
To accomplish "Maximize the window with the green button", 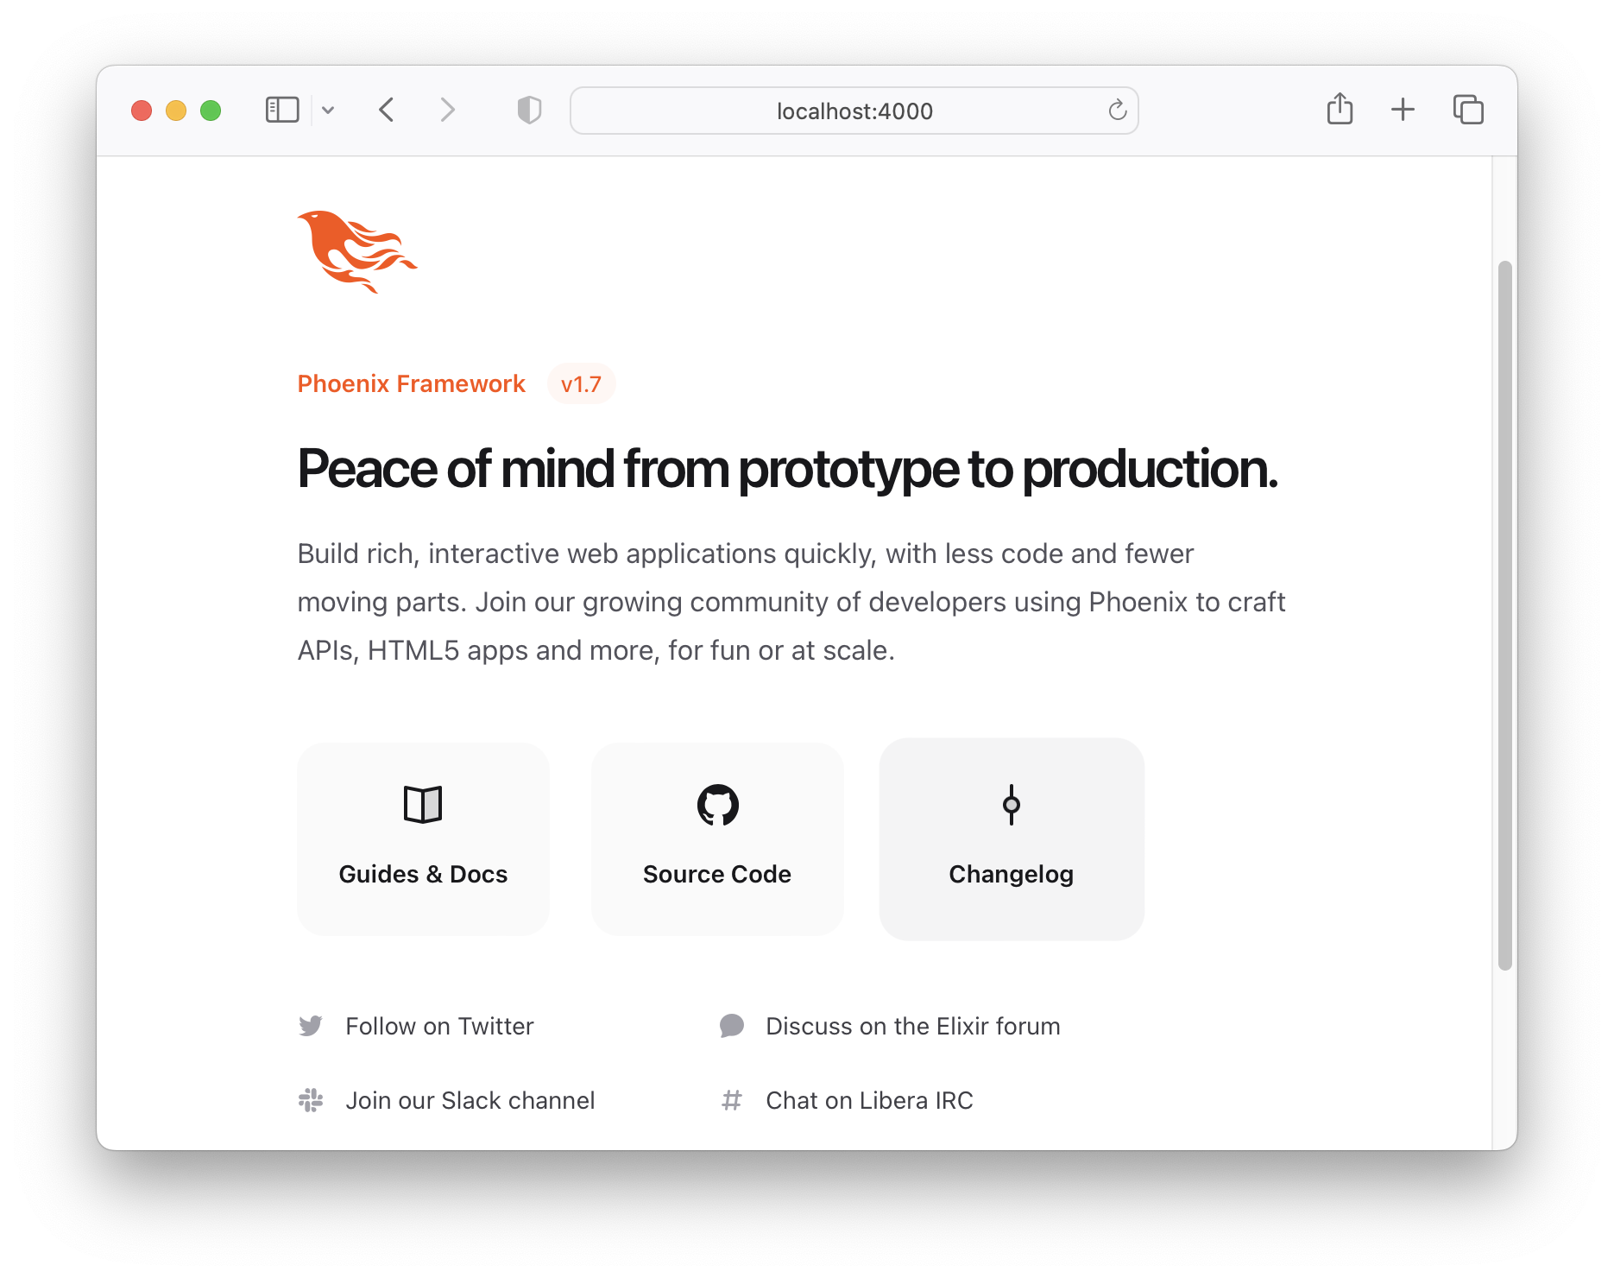I will coord(211,111).
